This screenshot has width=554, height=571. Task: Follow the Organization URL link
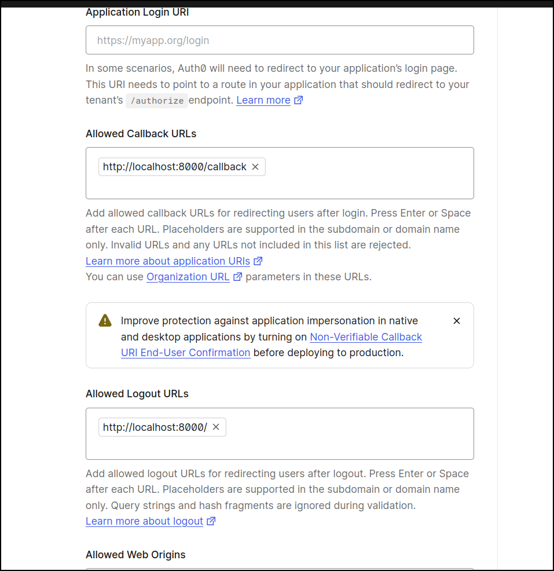188,277
